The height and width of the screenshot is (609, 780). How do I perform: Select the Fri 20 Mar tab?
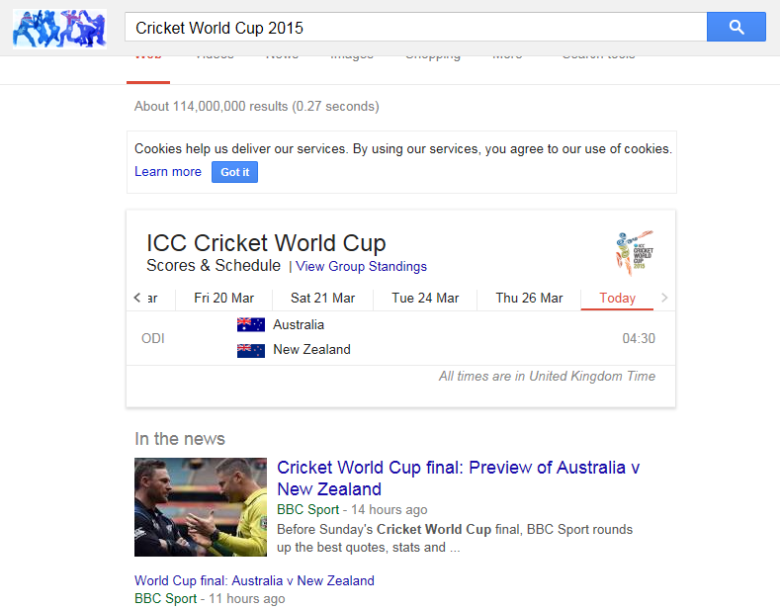pyautogui.click(x=223, y=298)
